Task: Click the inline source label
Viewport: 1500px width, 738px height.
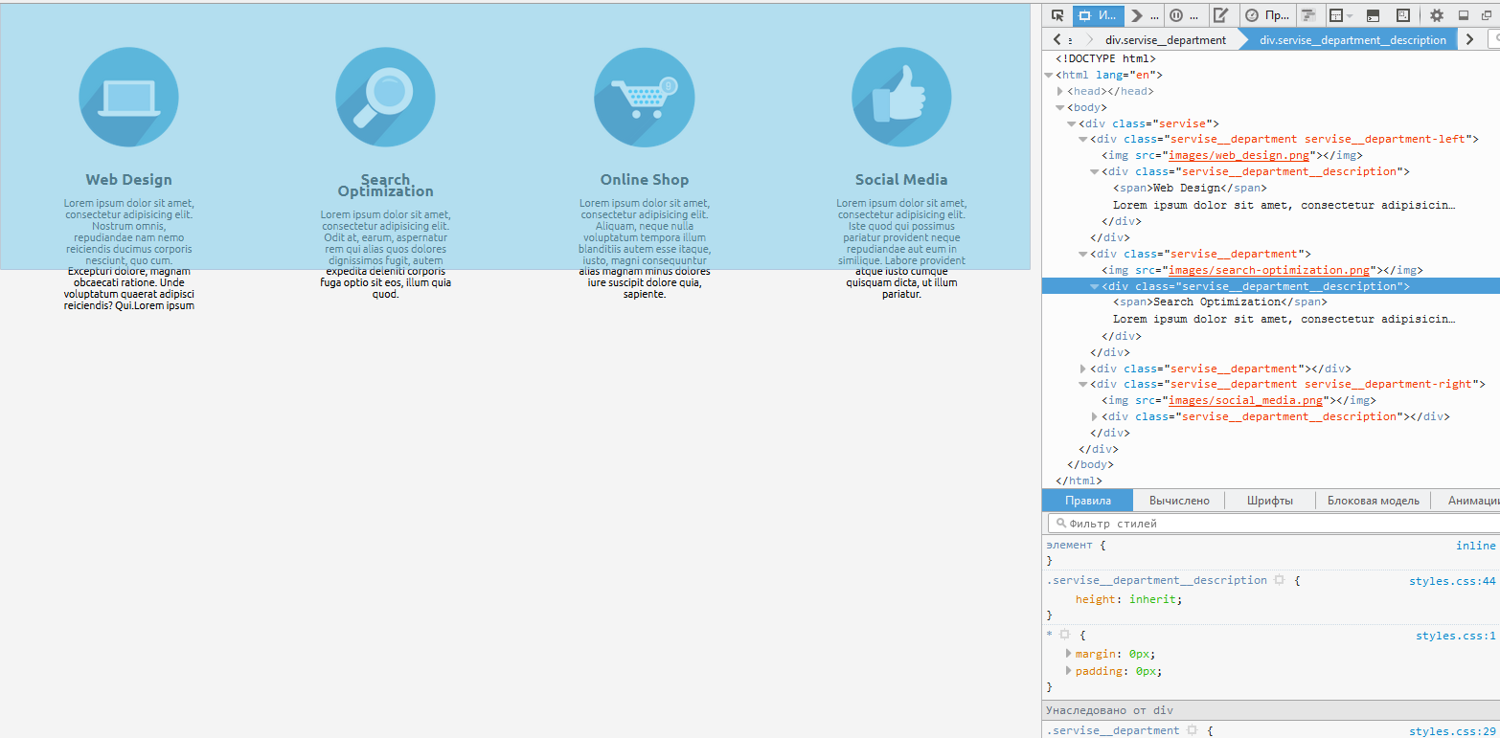Action: (x=1475, y=546)
